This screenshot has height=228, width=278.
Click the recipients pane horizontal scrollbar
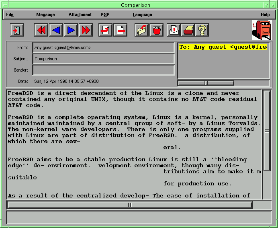pos(206,83)
